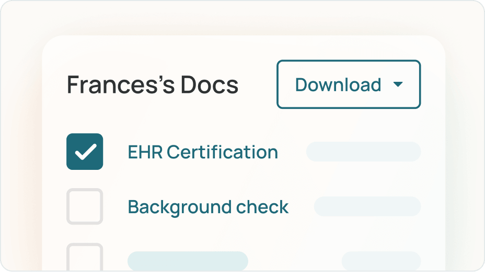Uncheck the EHR Certification checkbox
The height and width of the screenshot is (272, 485).
[85, 152]
